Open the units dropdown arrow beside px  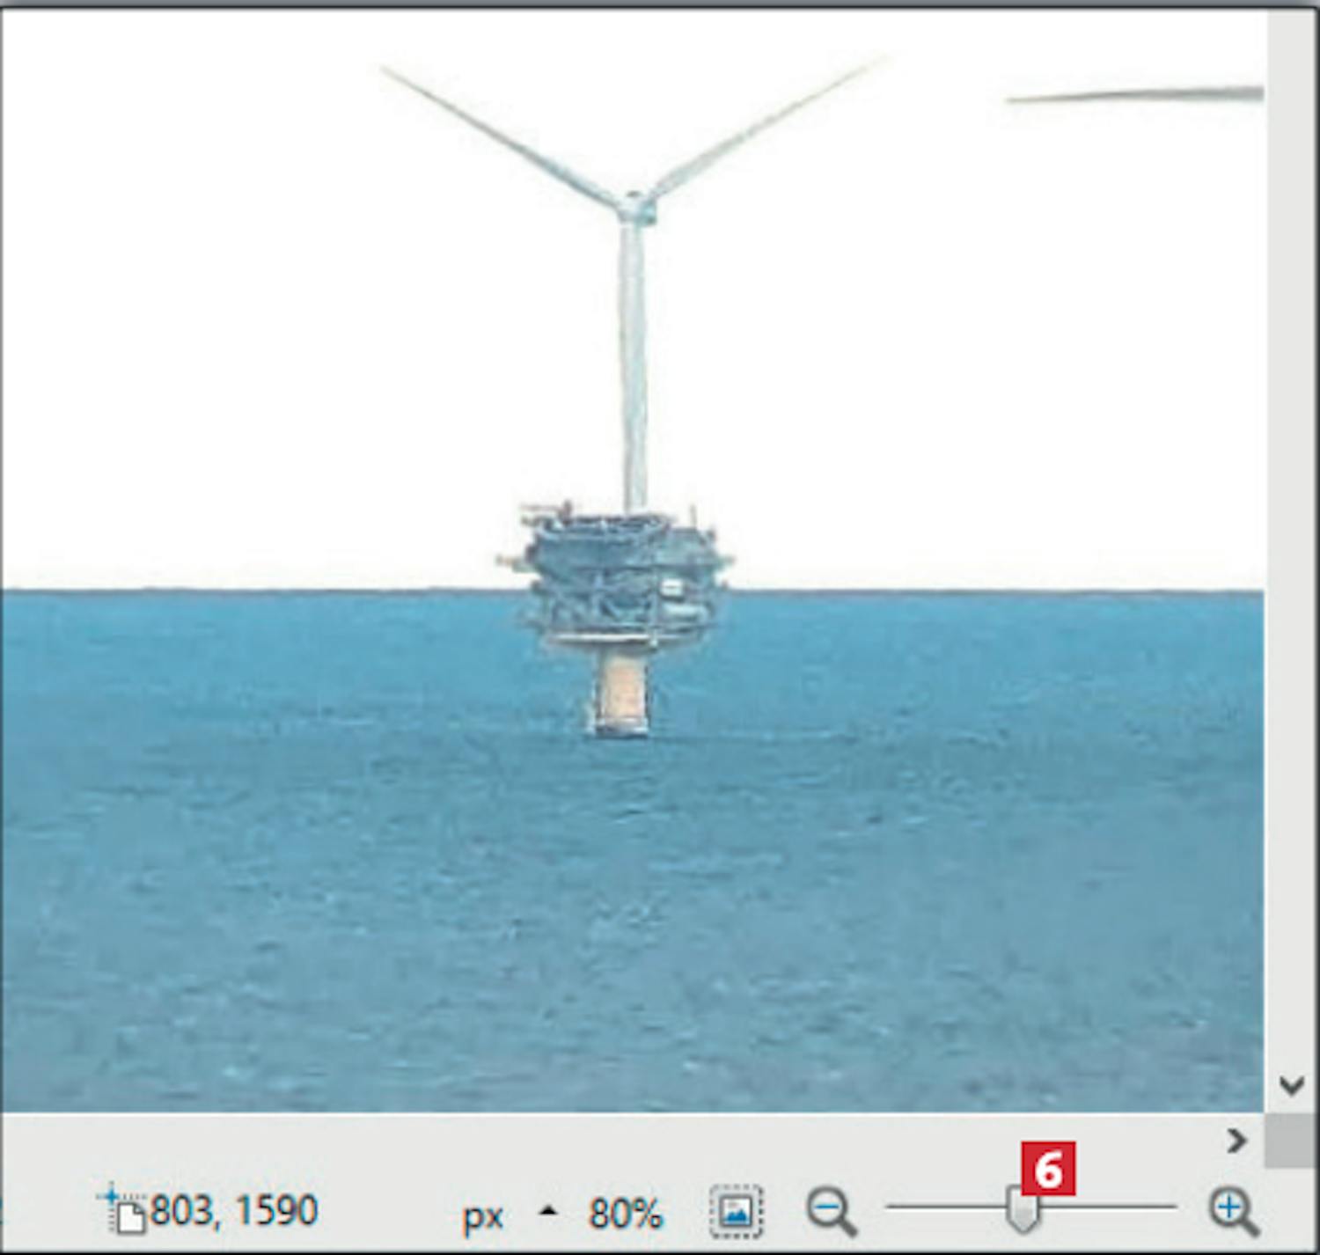(x=548, y=1211)
